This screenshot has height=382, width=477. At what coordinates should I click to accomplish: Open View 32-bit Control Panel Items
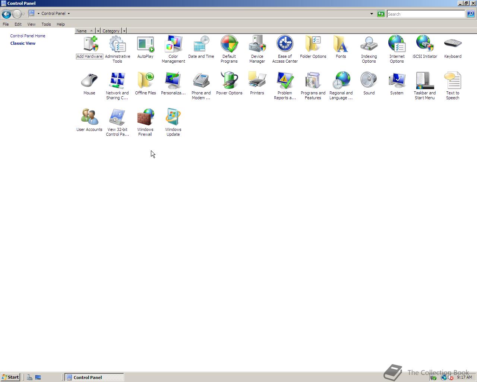tap(117, 123)
